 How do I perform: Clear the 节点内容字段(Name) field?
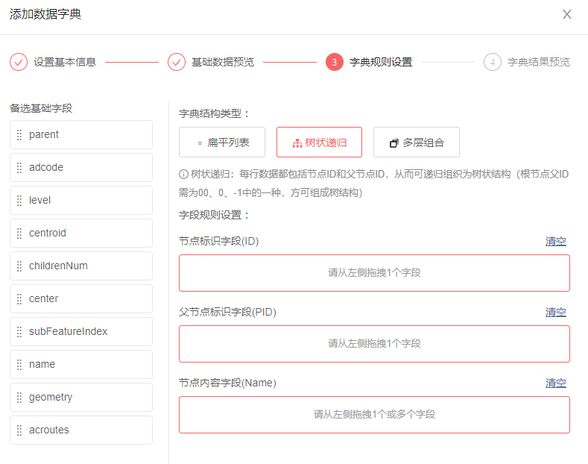pyautogui.click(x=555, y=383)
